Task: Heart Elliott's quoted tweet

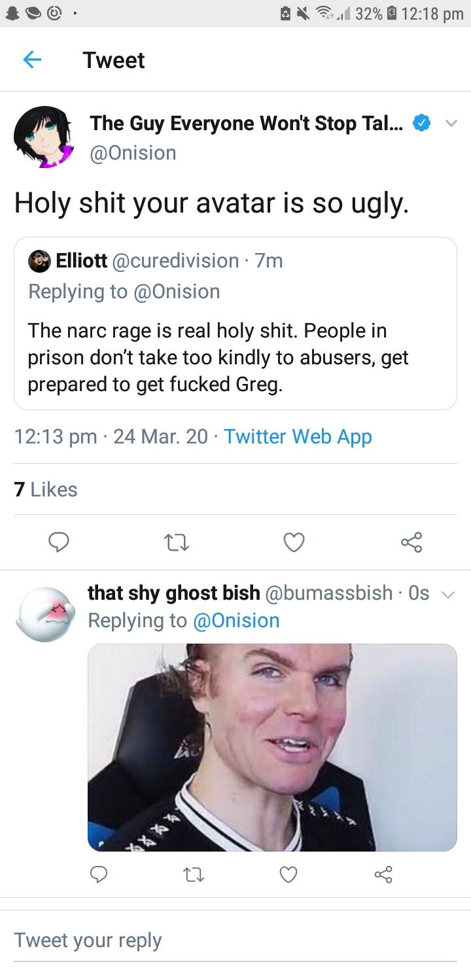Action: point(294,542)
